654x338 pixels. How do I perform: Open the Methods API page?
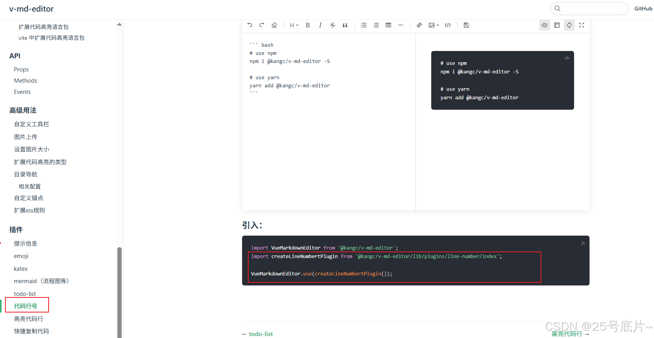25,81
